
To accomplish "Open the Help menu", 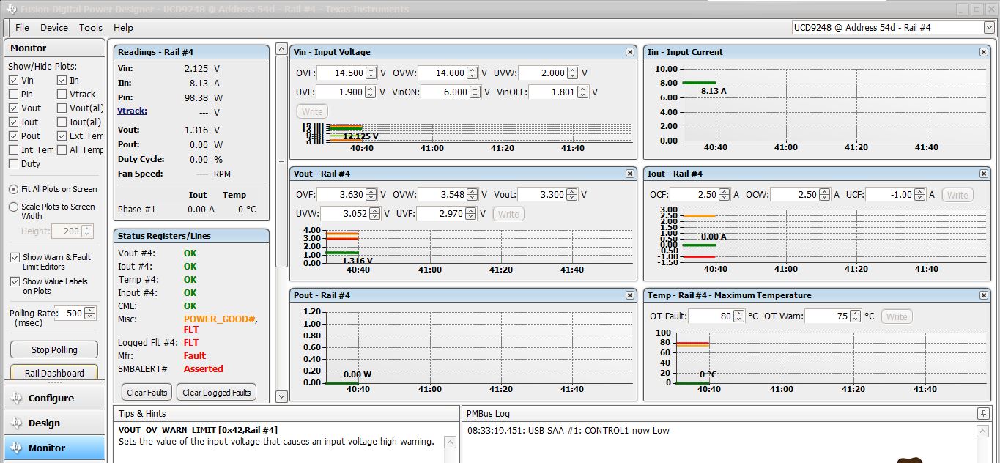I will pos(124,27).
